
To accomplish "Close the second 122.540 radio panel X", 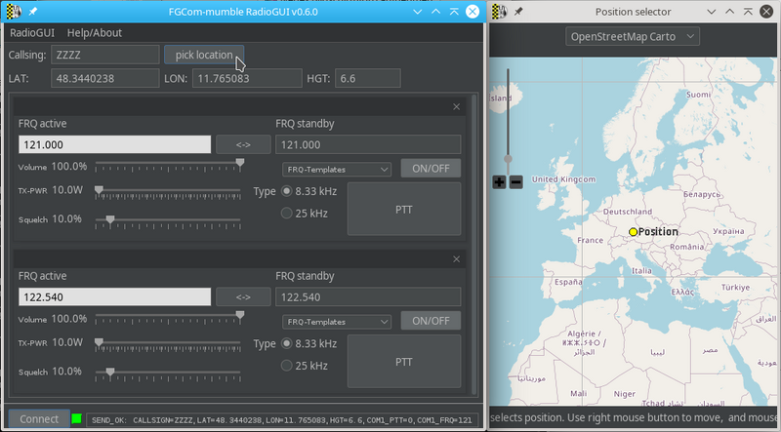I will (456, 258).
